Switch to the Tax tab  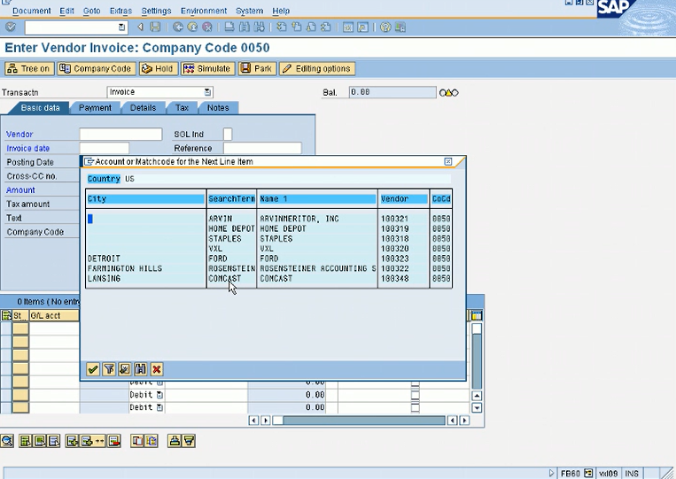pyautogui.click(x=182, y=108)
